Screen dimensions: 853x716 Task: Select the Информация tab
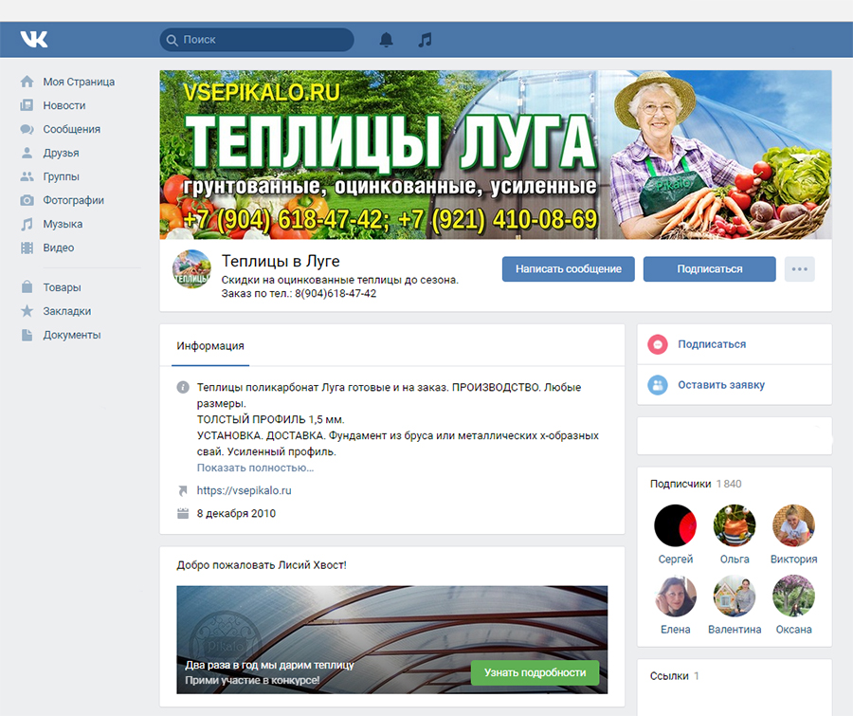tap(210, 346)
